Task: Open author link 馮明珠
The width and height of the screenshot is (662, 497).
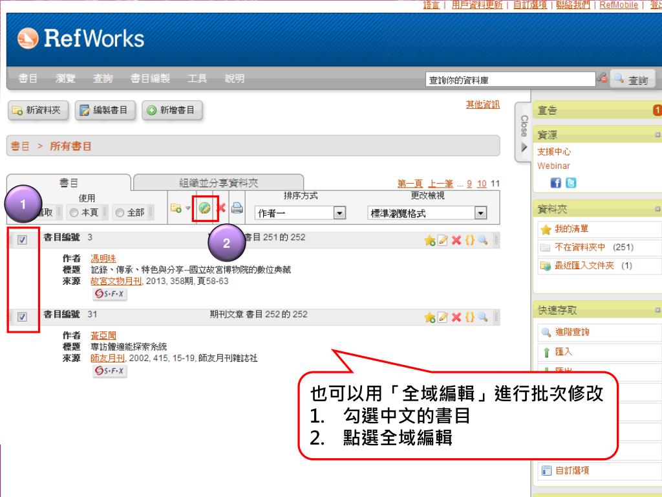Action: [103, 258]
